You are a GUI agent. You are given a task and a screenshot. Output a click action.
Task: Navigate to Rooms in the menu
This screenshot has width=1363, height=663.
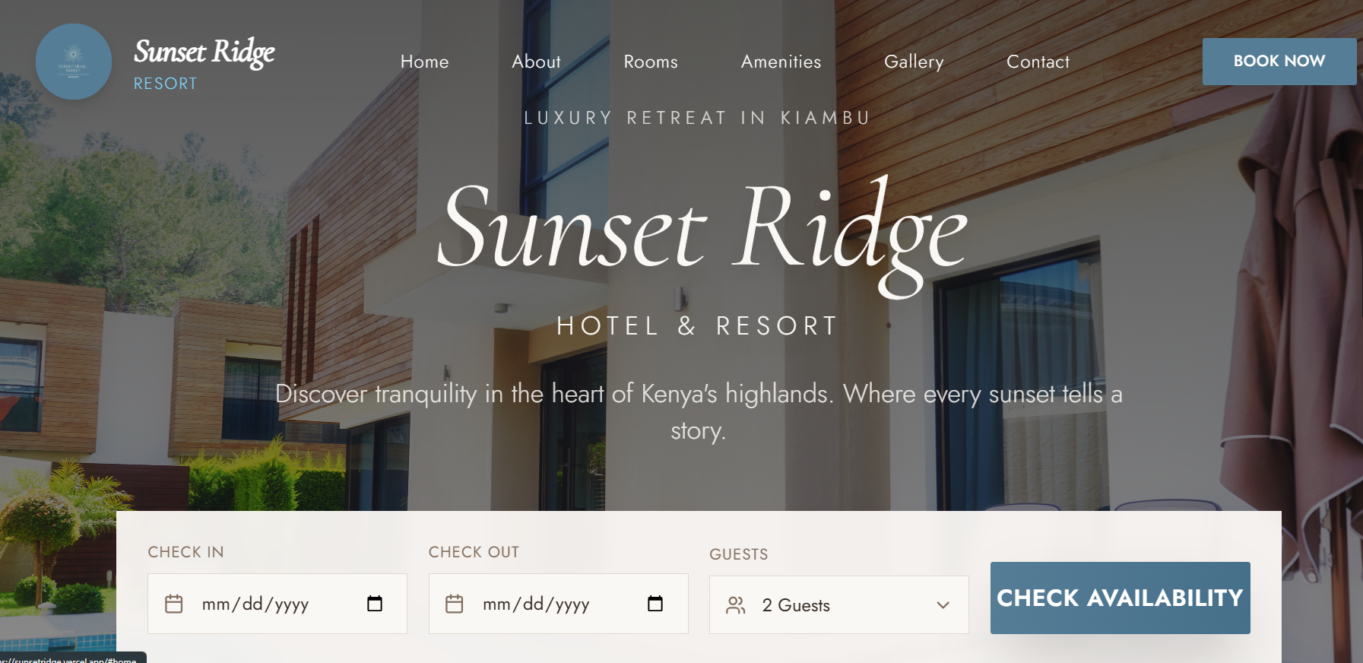(651, 62)
